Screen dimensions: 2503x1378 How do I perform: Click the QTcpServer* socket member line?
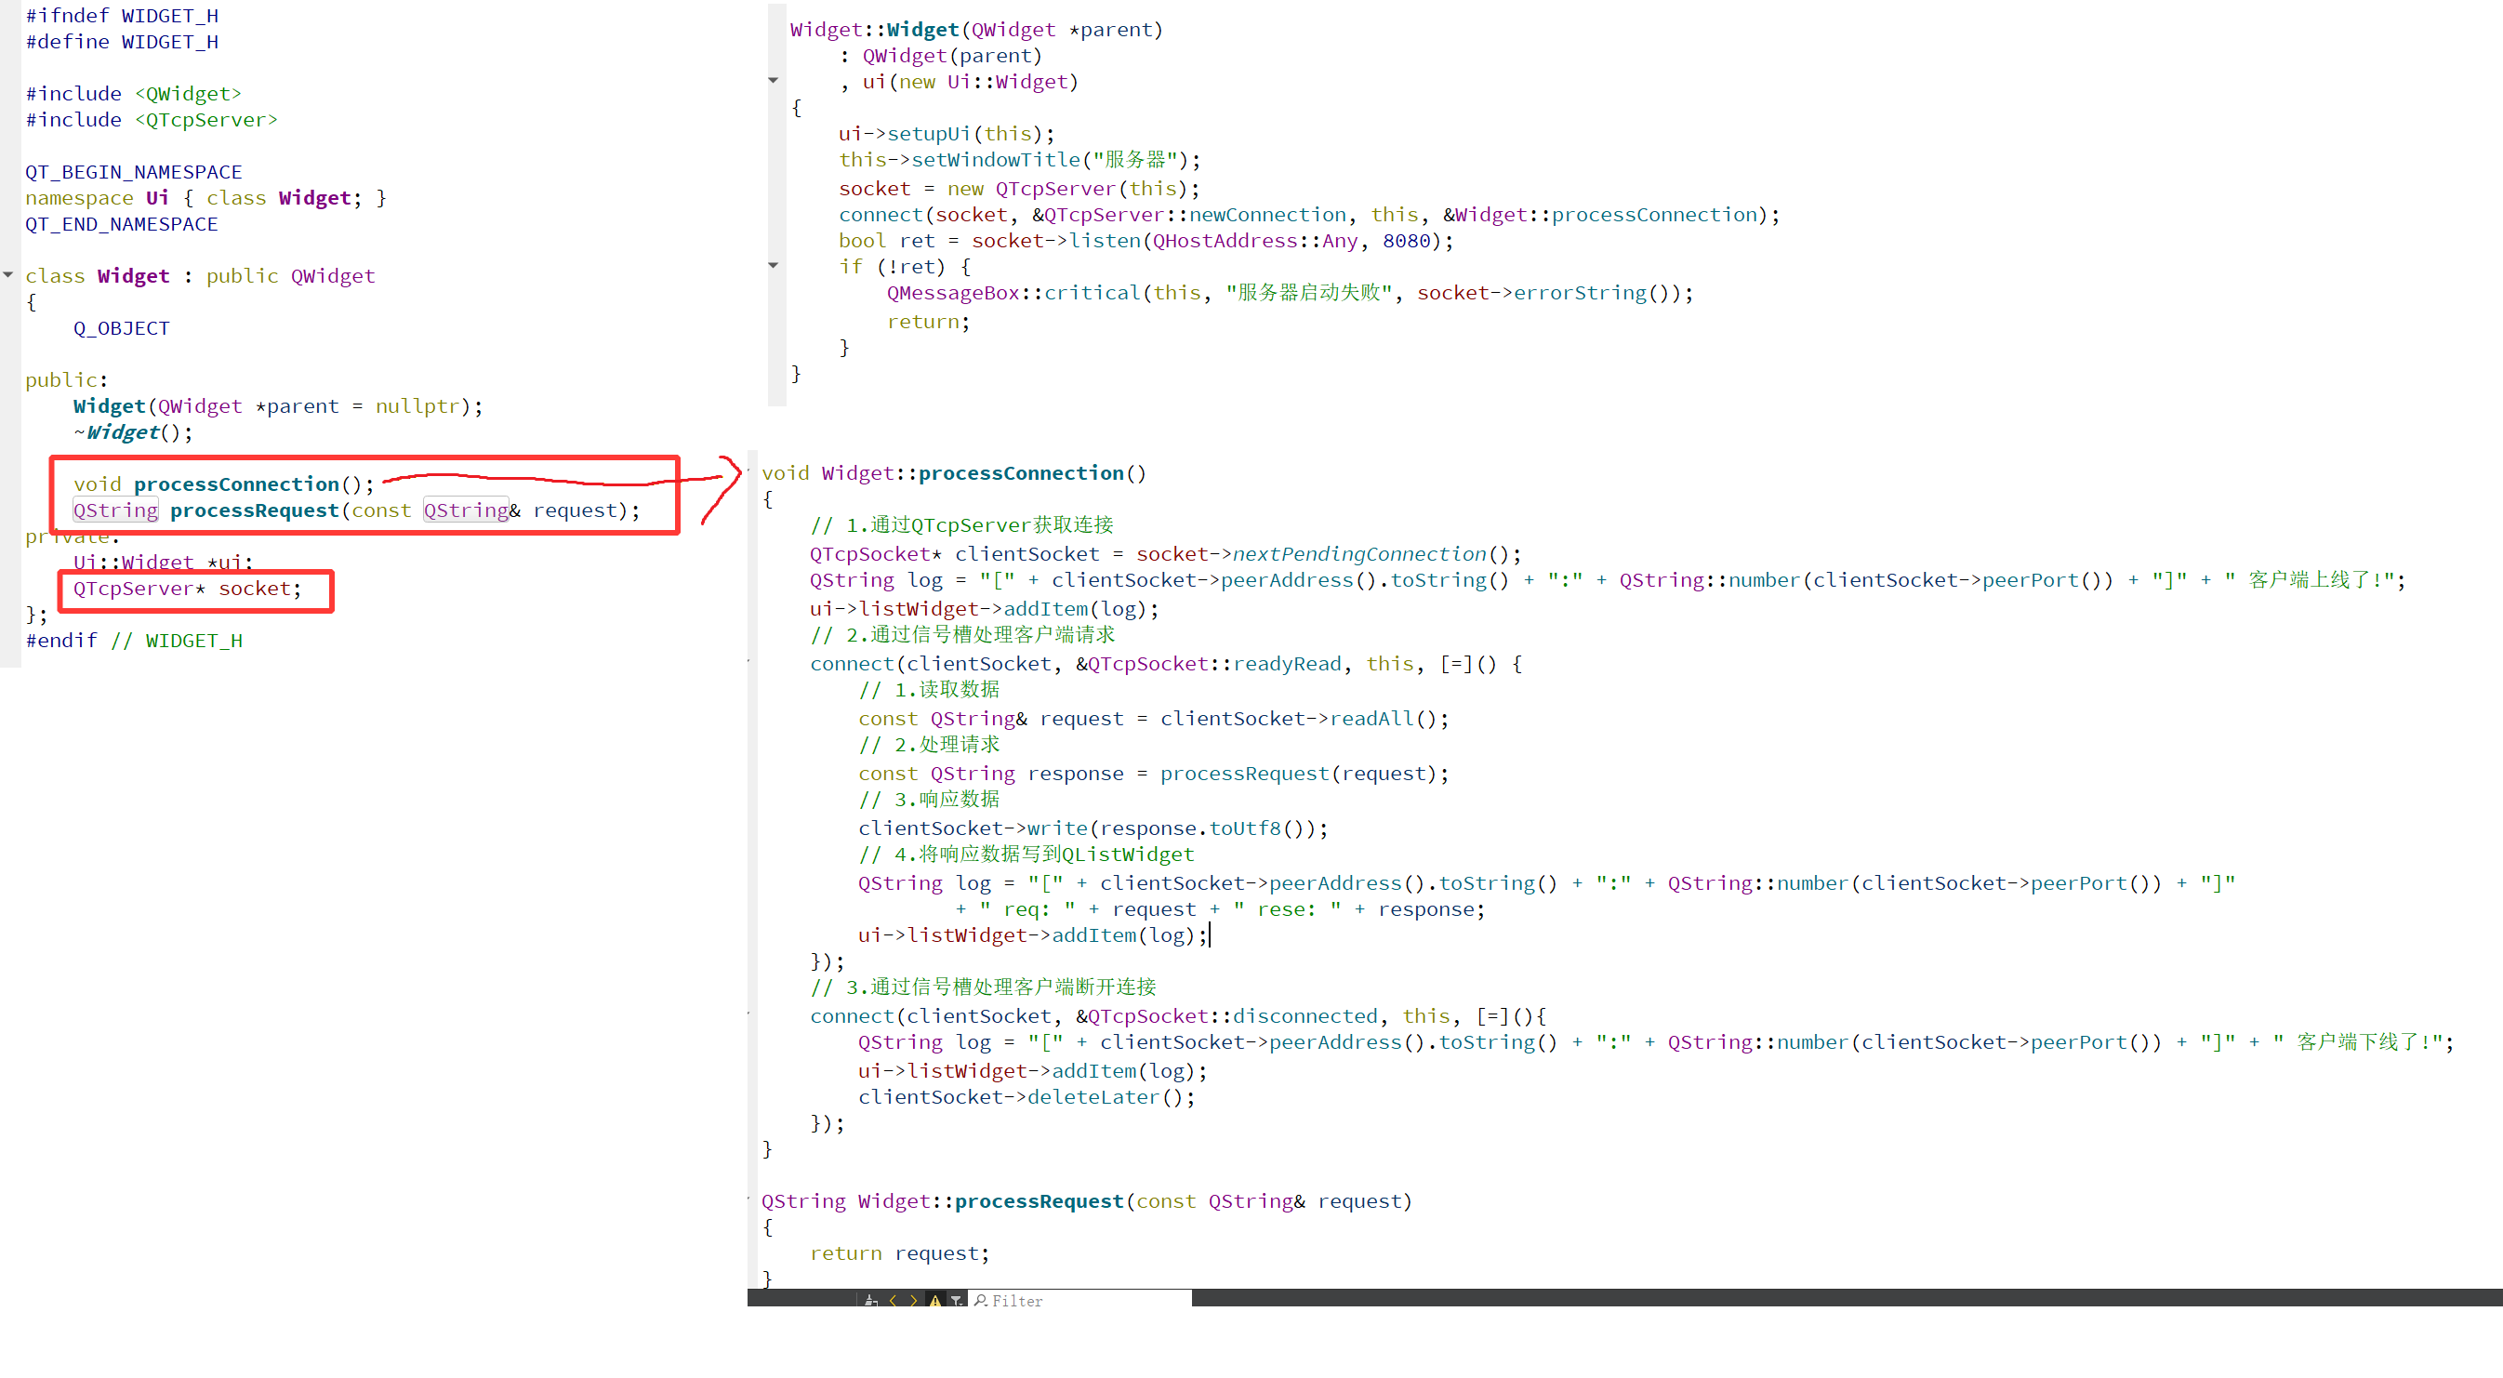[x=187, y=589]
